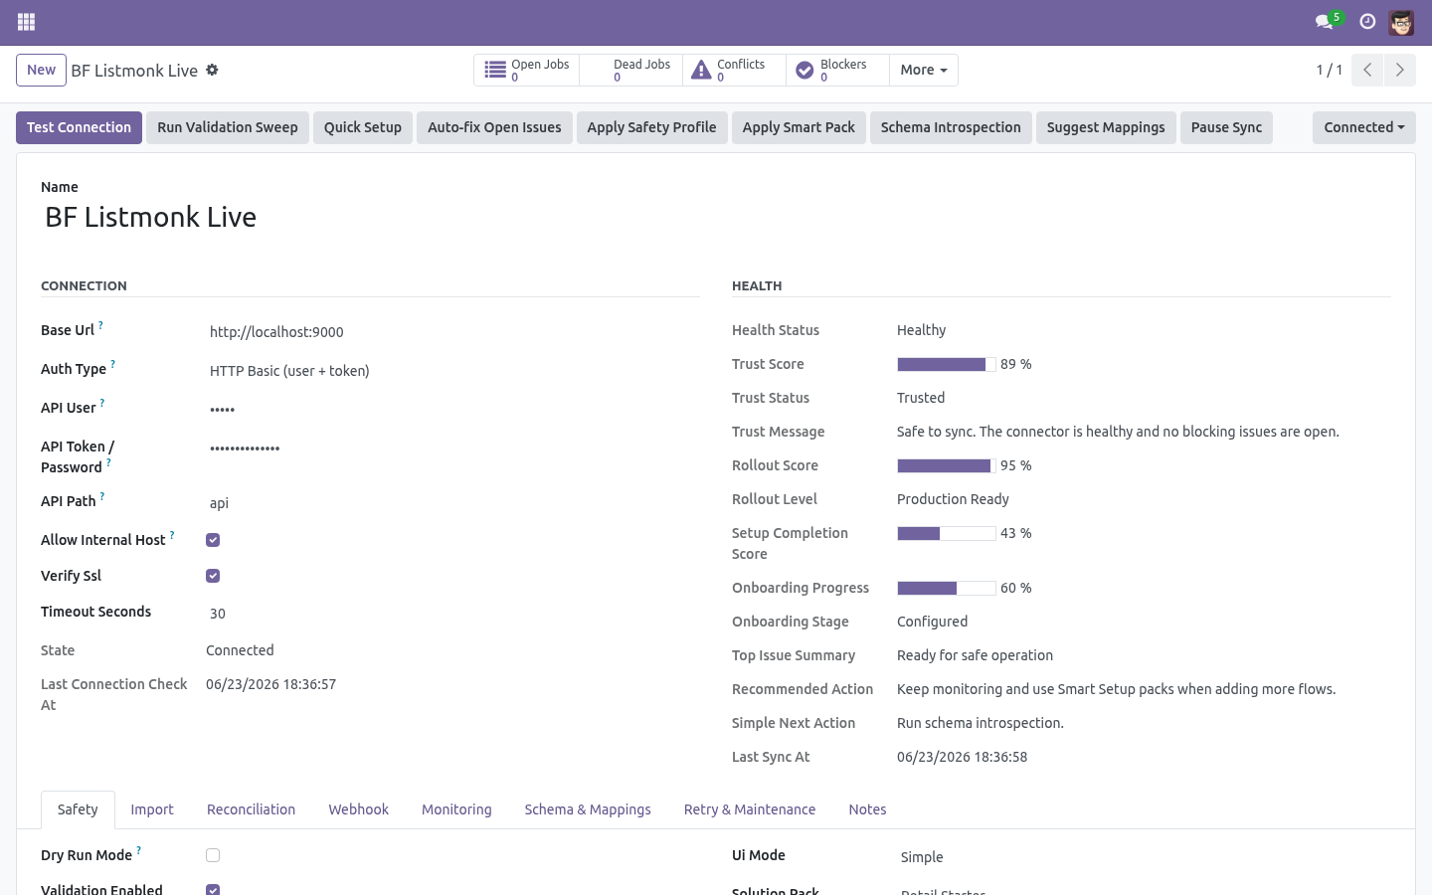Switch to the Schema & Mappings tab
The width and height of the screenshot is (1432, 895).
tap(588, 809)
